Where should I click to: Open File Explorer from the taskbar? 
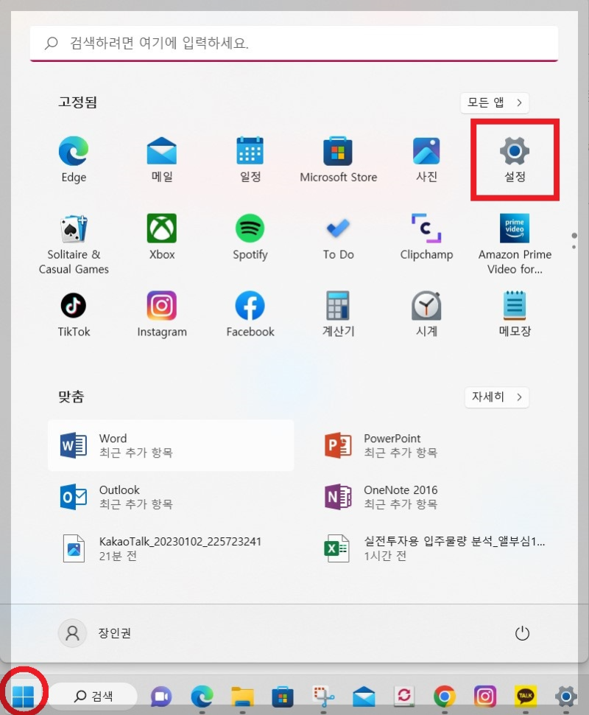point(242,697)
